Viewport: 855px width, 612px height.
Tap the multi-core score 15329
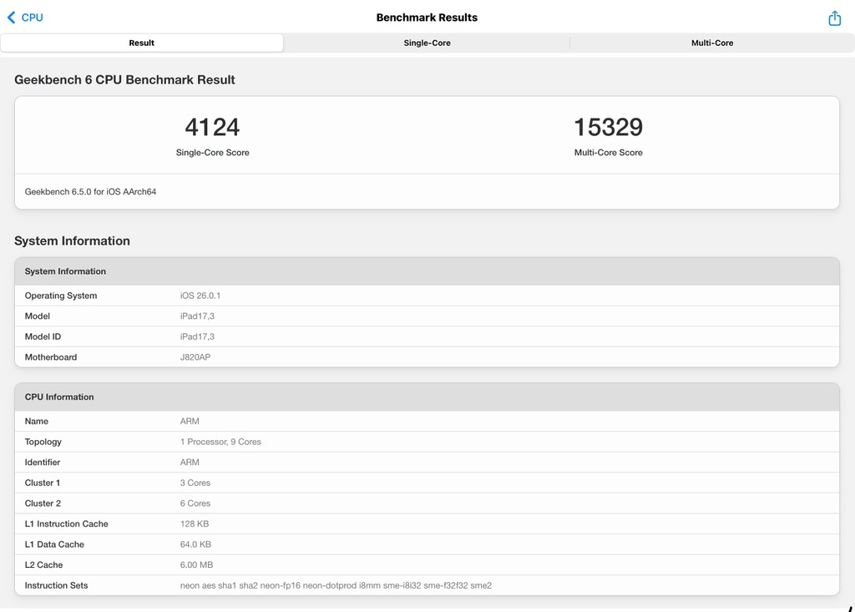click(x=608, y=128)
